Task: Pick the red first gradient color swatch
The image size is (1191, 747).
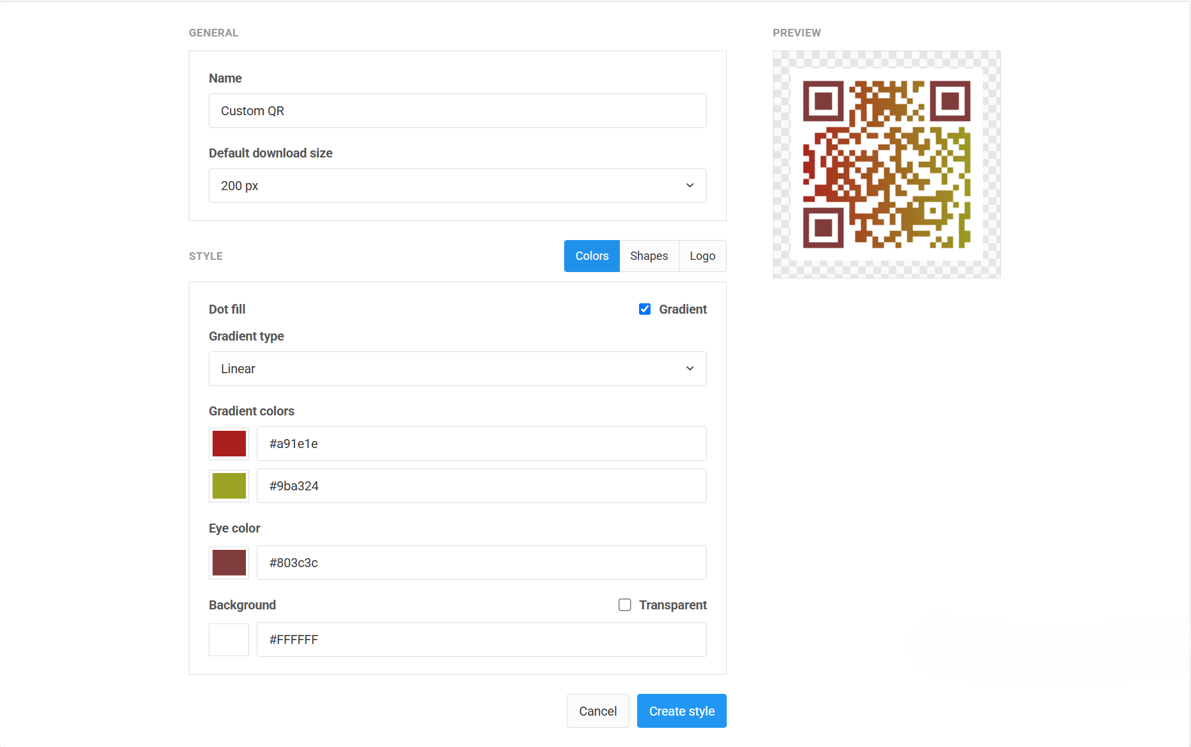Action: pyautogui.click(x=229, y=444)
